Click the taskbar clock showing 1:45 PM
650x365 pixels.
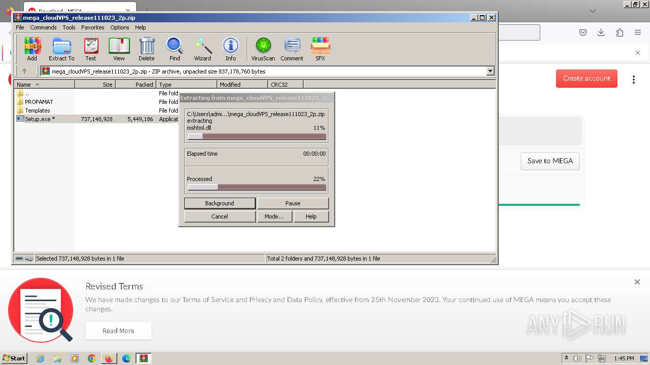point(624,358)
